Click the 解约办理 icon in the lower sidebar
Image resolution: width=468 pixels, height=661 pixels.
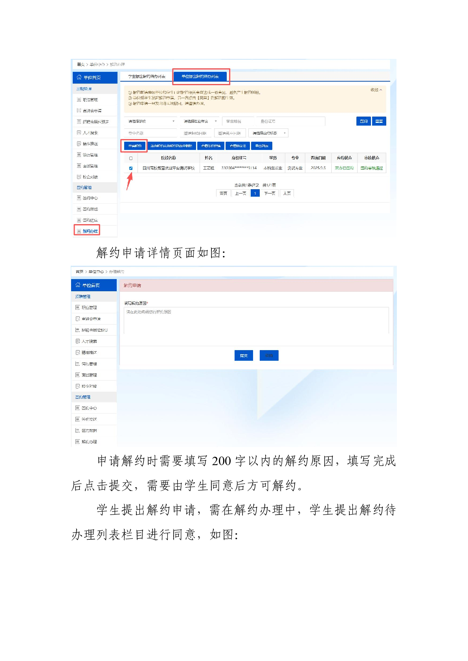click(x=78, y=442)
